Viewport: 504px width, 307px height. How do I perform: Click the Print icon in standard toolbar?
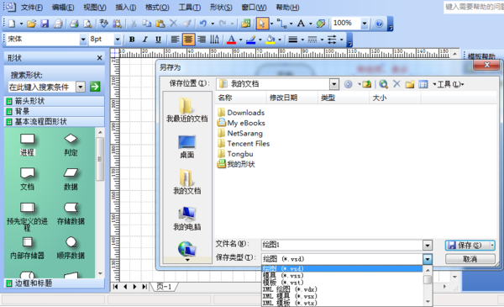coord(74,24)
